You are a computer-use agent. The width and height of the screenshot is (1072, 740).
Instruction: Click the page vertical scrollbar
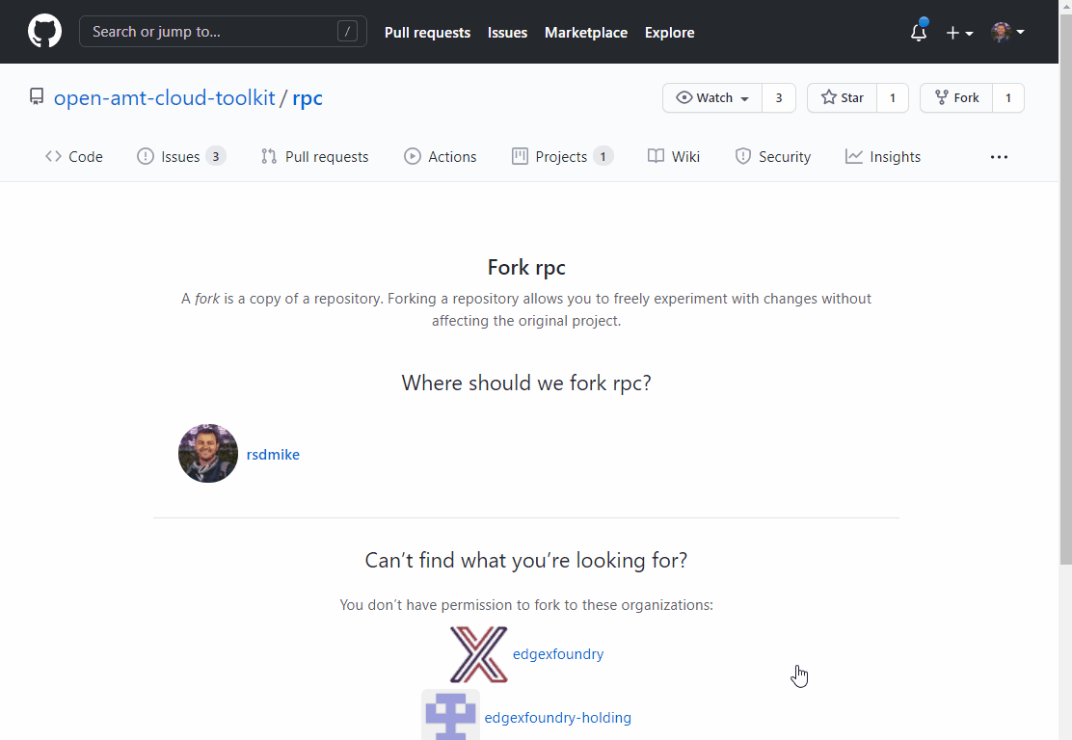pyautogui.click(x=1065, y=289)
